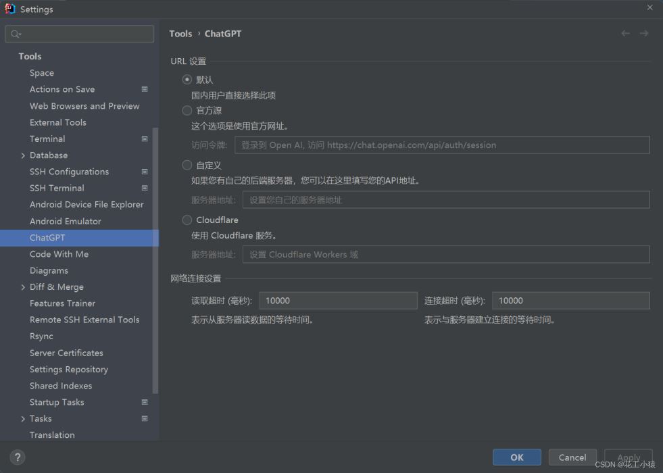This screenshot has width=663, height=473.
Task: Open Translation settings page
Action: pyautogui.click(x=52, y=434)
